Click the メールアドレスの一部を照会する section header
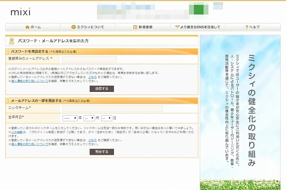The image size is (286, 190). coord(102,101)
